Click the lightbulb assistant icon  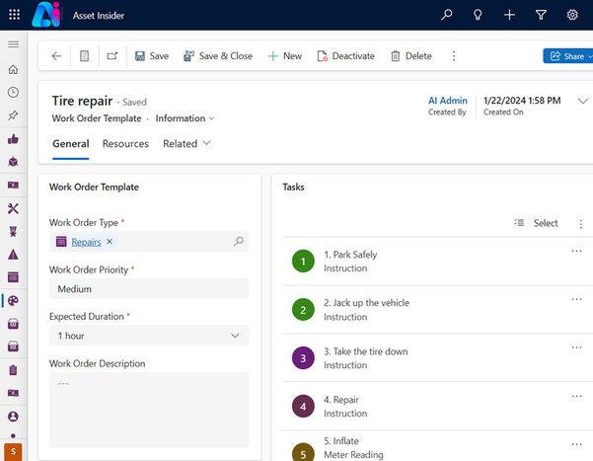point(478,15)
